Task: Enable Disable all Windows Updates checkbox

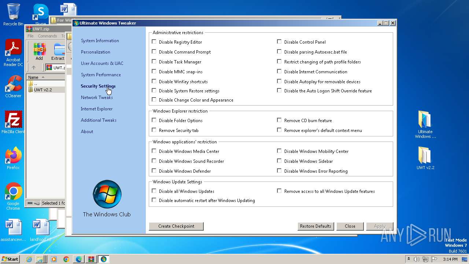Action: click(x=154, y=191)
